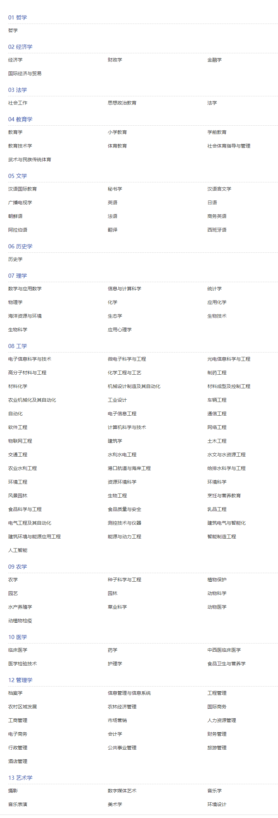
Task: Click 汉语言文学 major link
Action: (x=219, y=189)
